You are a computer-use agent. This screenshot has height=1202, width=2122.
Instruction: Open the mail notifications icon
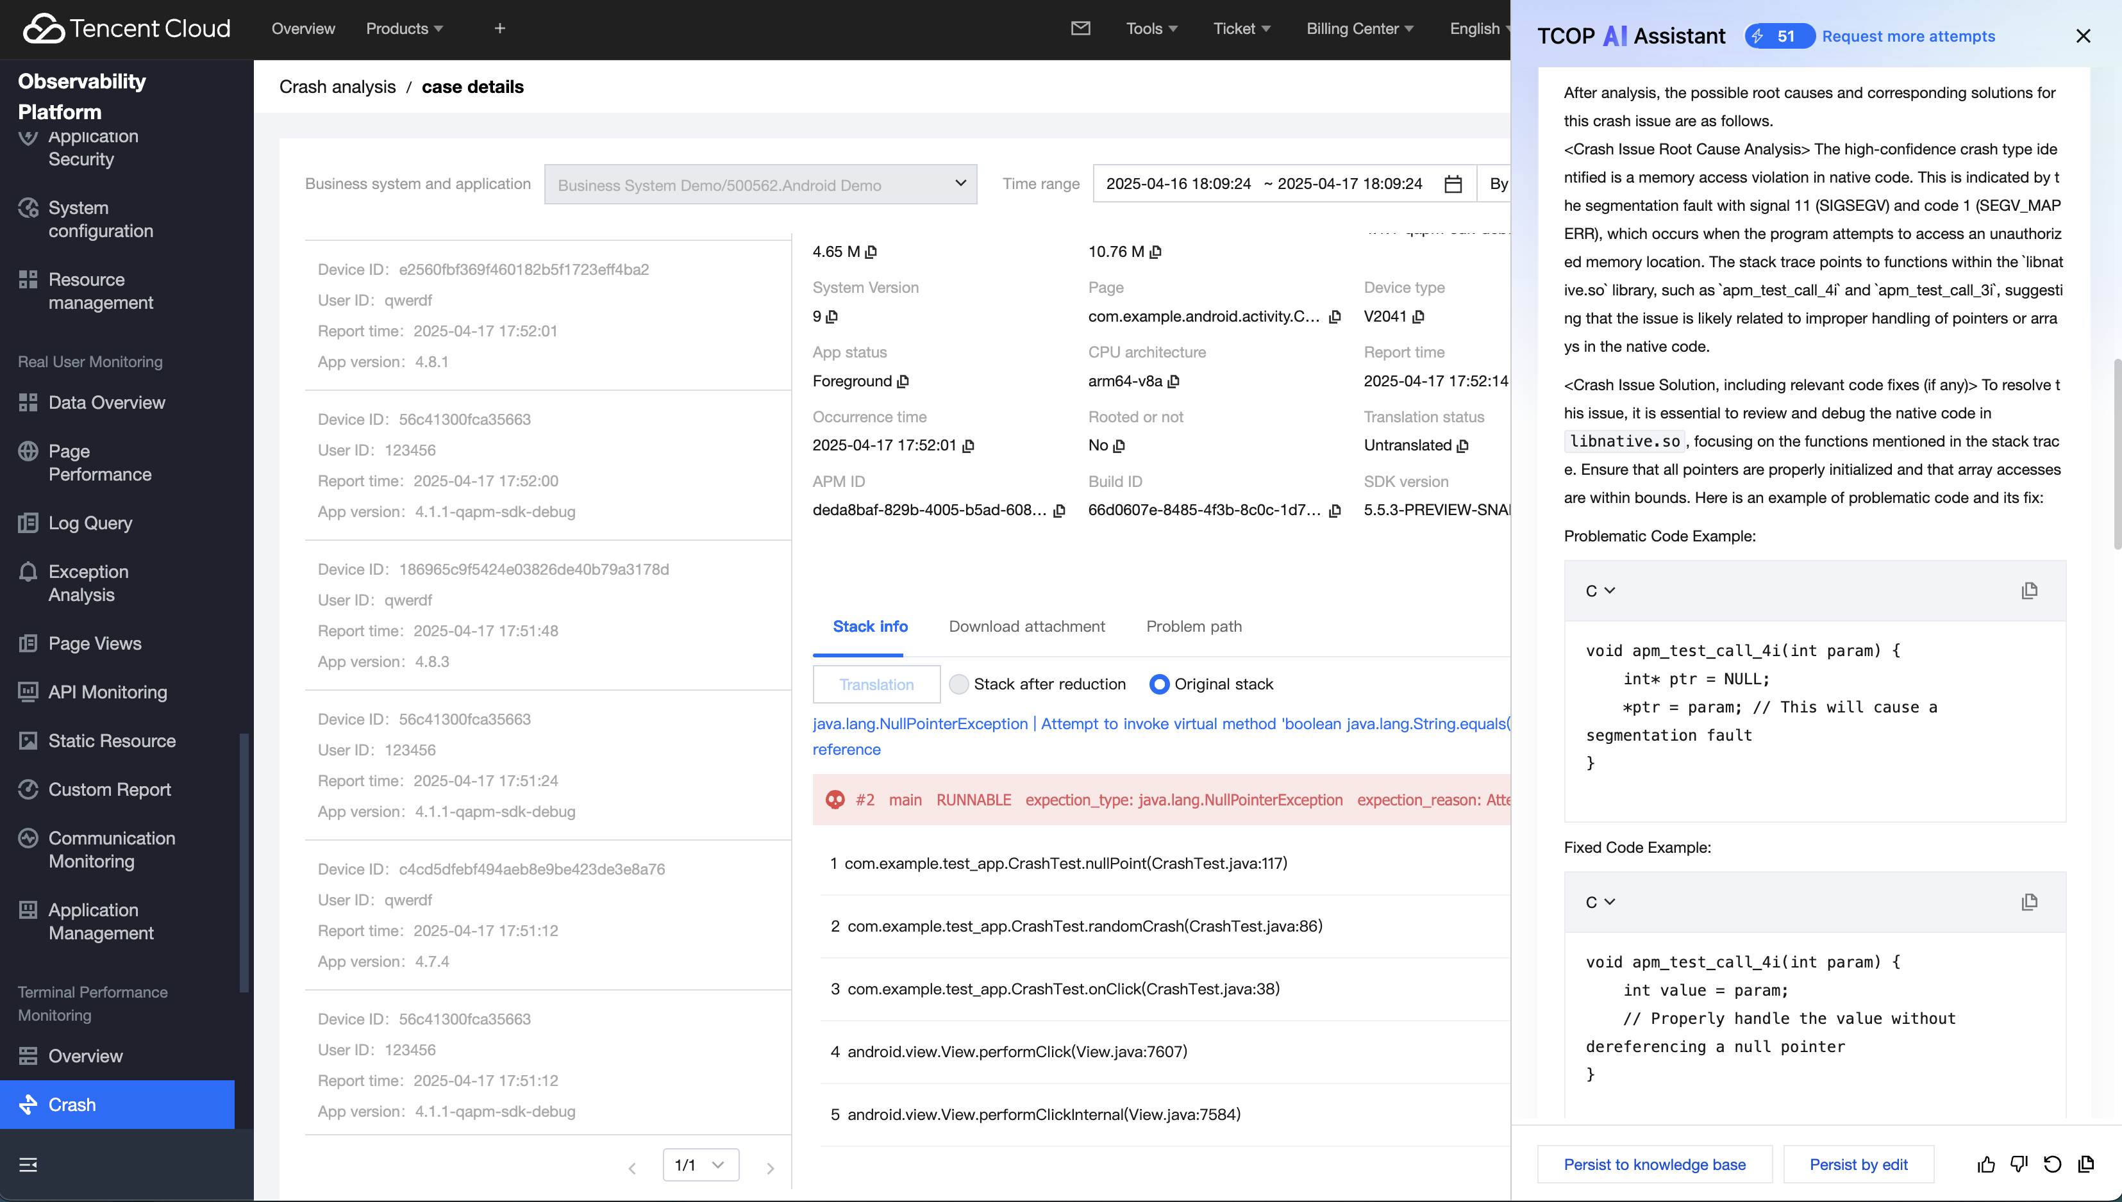click(1080, 29)
